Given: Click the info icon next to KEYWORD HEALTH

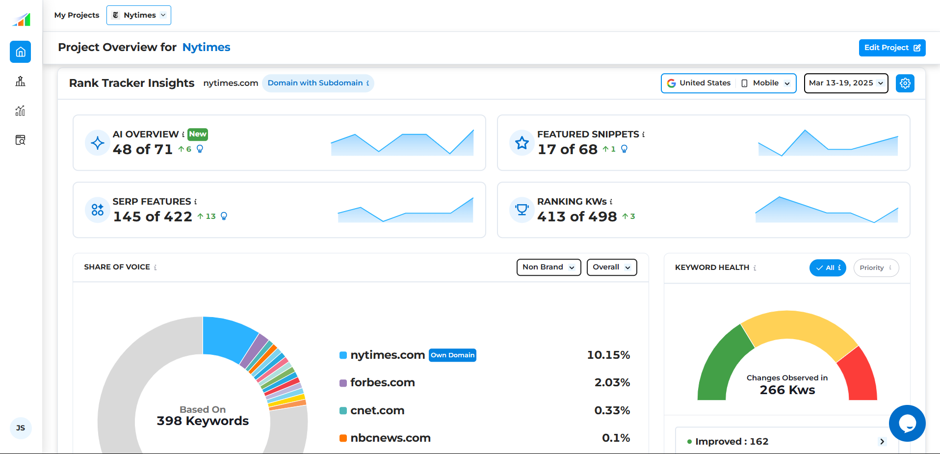Looking at the screenshot, I should [x=755, y=268].
